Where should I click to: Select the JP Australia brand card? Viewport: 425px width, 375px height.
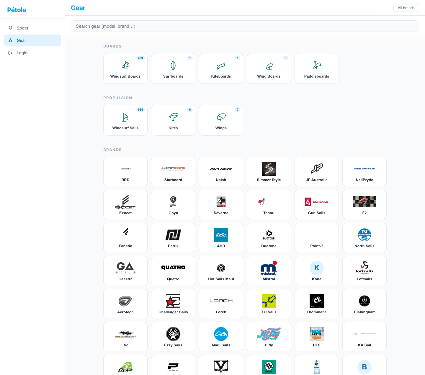point(317,171)
